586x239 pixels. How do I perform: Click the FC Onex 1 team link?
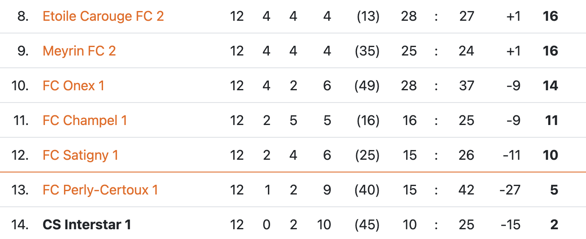[73, 86]
